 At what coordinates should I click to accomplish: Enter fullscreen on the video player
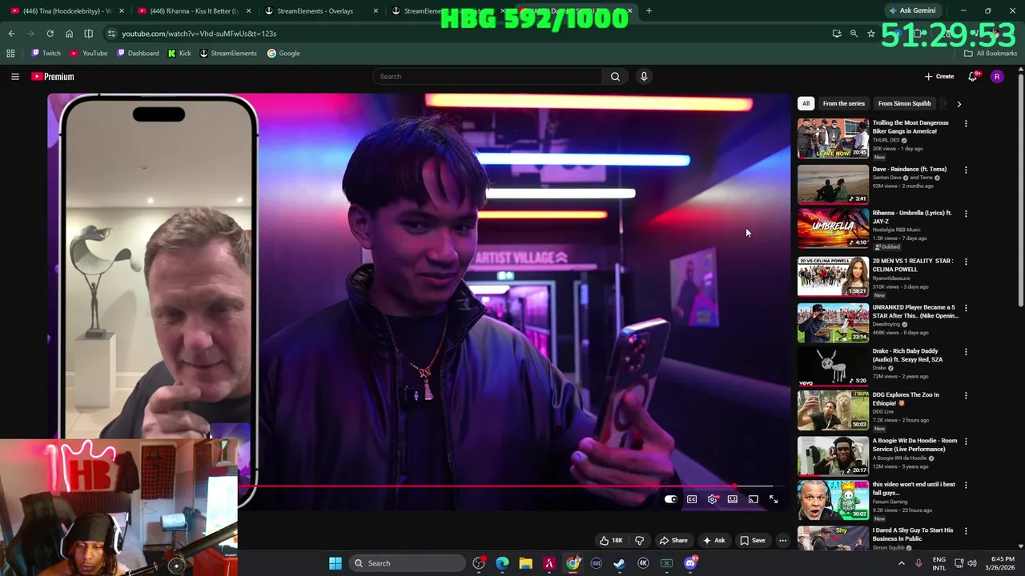pos(774,499)
